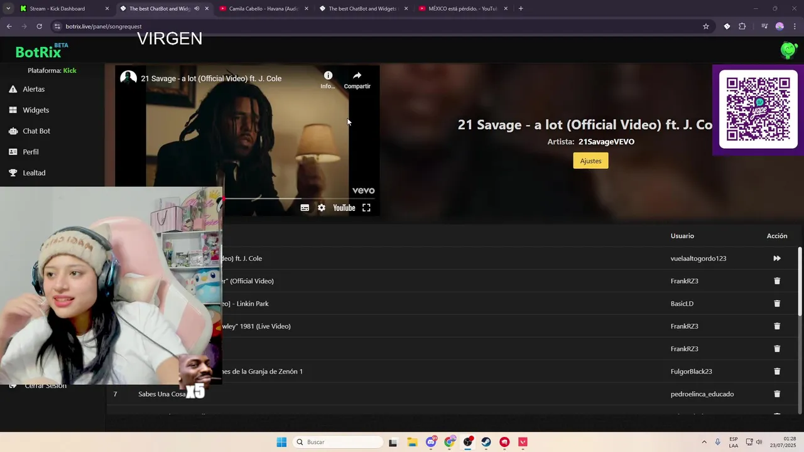Go back to previous page

coord(9,26)
